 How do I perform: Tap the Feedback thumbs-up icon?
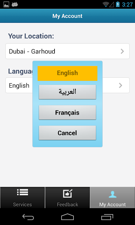point(67,194)
